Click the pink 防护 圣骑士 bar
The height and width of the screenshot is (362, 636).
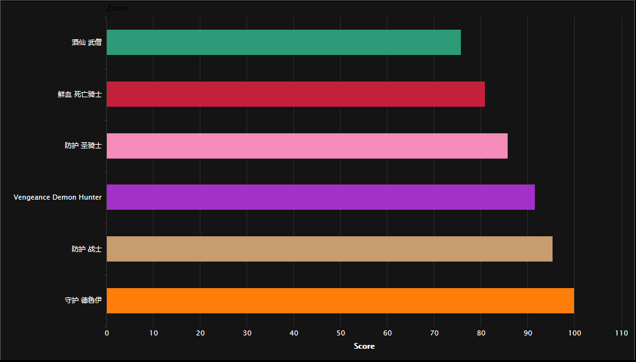coord(307,146)
